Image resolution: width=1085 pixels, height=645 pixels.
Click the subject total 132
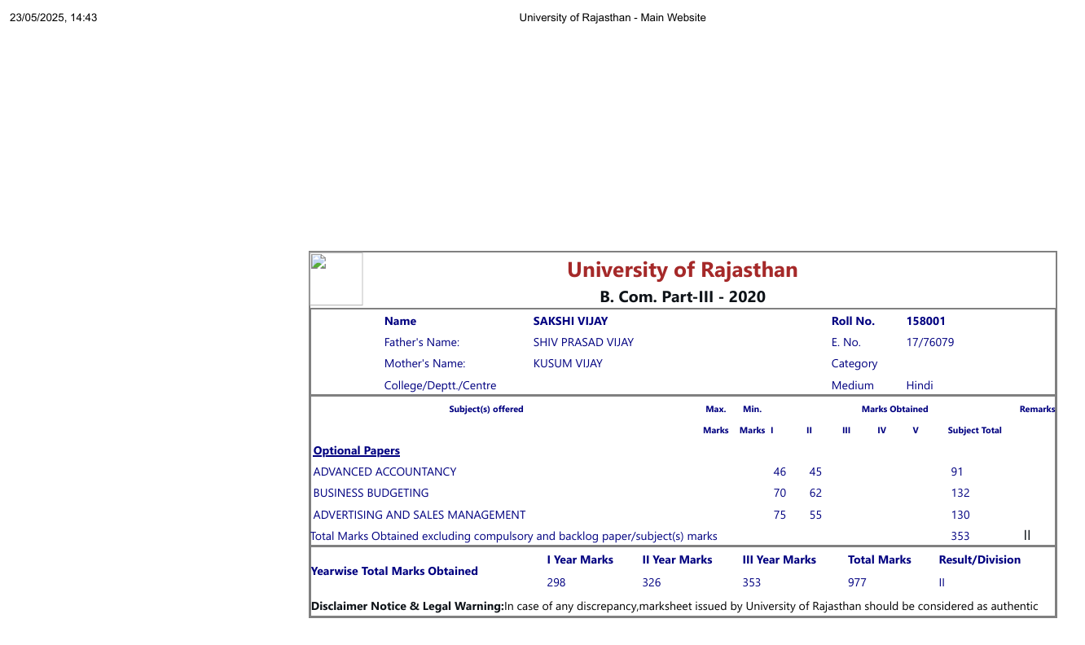tap(960, 493)
